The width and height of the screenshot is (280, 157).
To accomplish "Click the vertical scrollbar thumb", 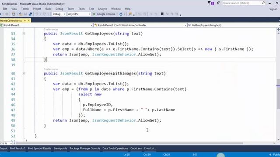I will pyautogui.click(x=278, y=94).
